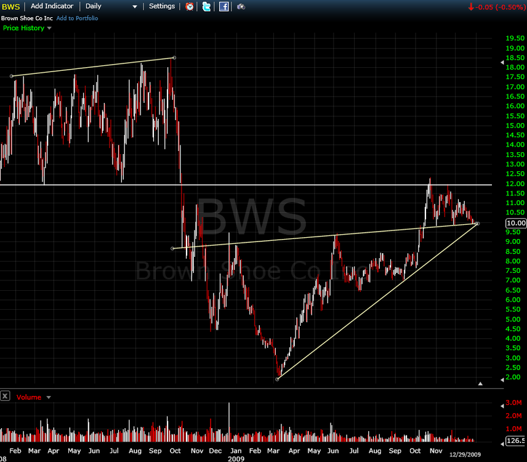Share the chart via the Facebook icon
Image resolution: width=527 pixels, height=462 pixels.
(224, 6)
